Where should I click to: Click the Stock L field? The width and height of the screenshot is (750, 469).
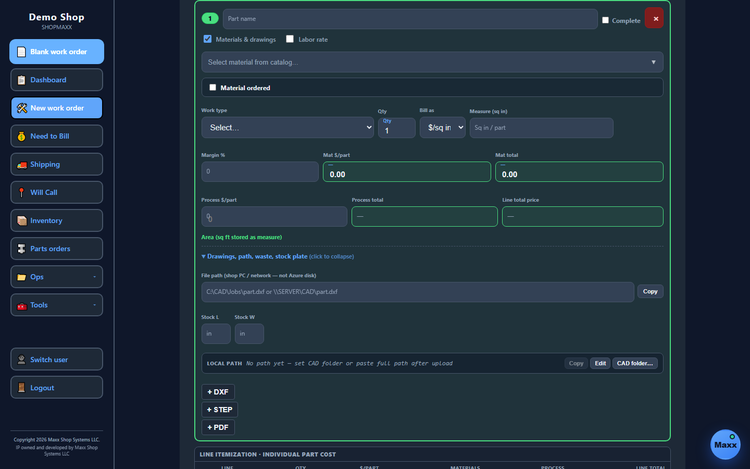pos(216,334)
